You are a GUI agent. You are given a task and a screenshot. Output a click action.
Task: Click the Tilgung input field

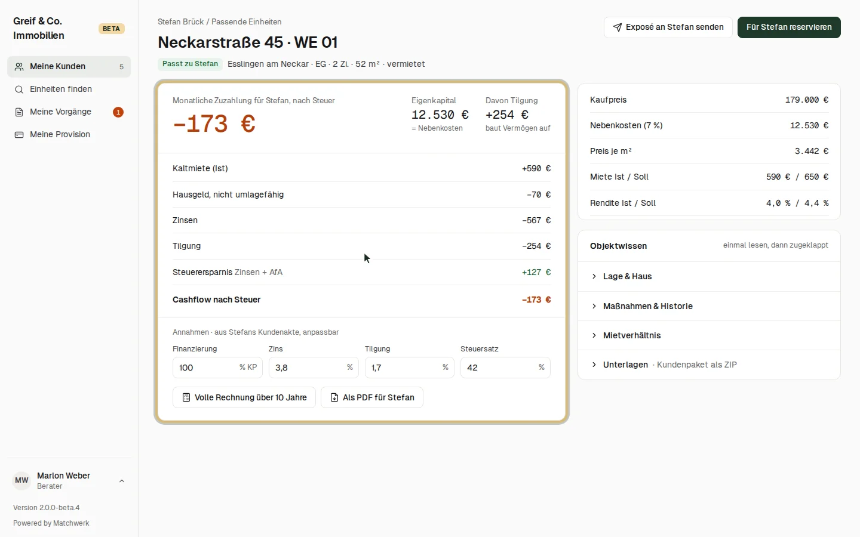click(410, 368)
